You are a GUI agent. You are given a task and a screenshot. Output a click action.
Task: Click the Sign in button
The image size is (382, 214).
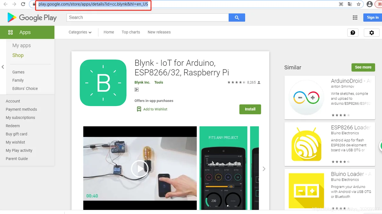(372, 17)
